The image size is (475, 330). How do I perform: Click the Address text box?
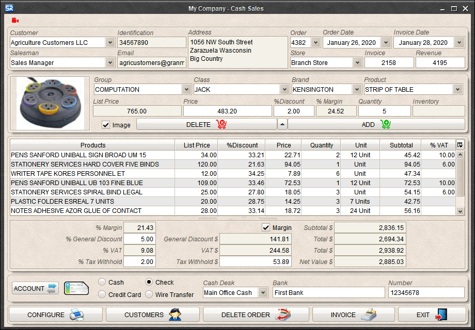coord(238,52)
